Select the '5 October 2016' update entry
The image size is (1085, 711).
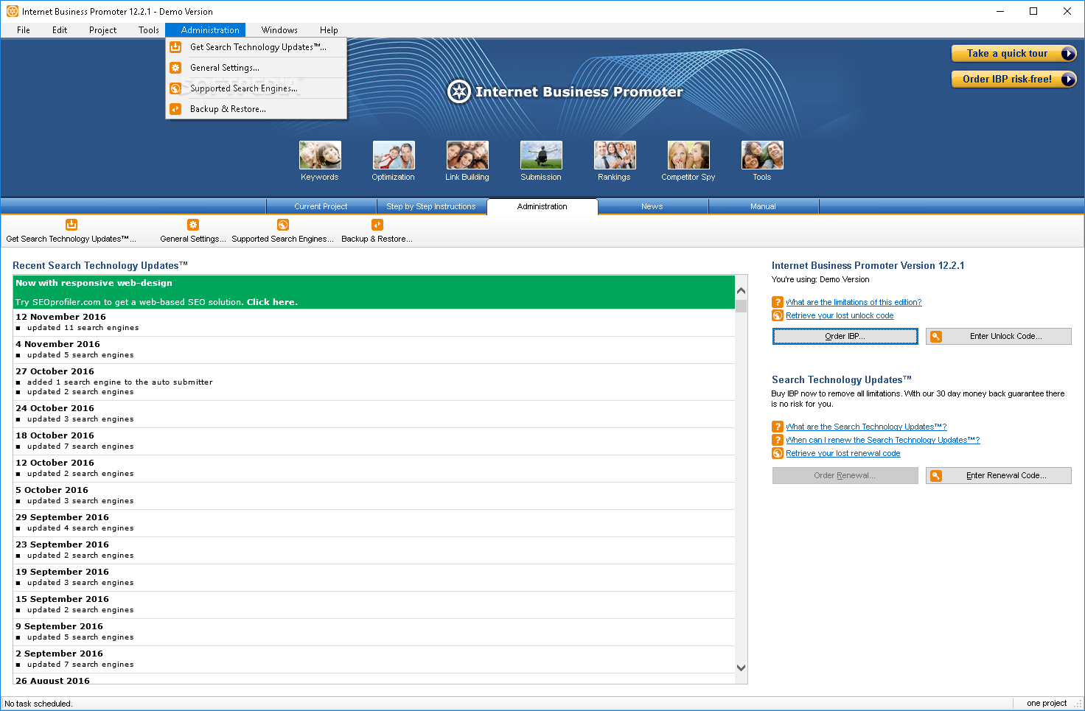[x=374, y=496]
